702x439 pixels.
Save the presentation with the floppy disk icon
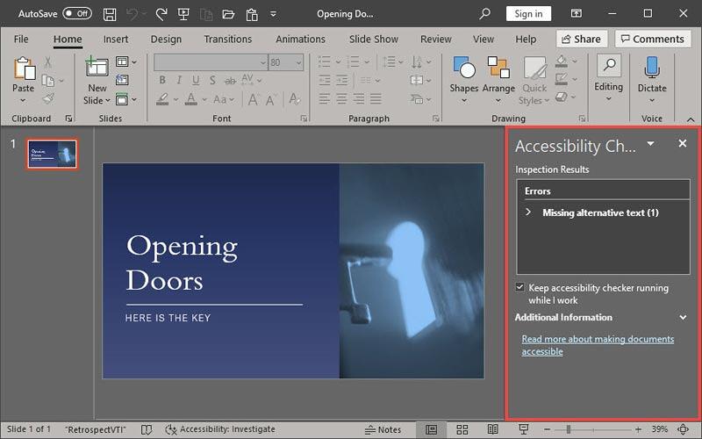click(x=110, y=14)
